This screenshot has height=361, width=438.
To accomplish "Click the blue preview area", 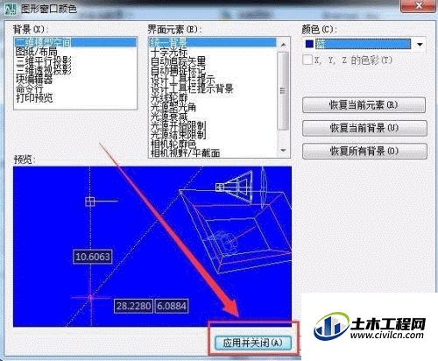I will 152,246.
